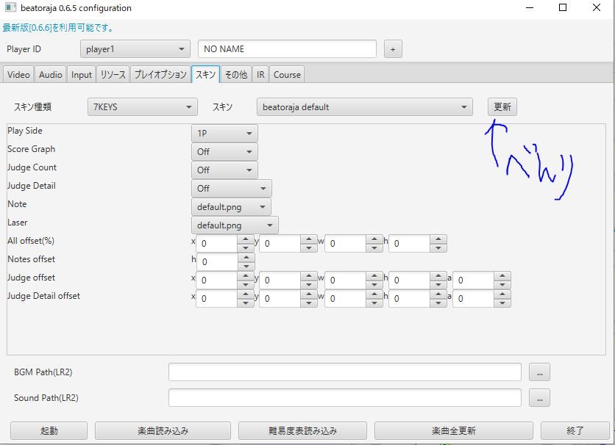Switch to the その他 tab

click(235, 74)
